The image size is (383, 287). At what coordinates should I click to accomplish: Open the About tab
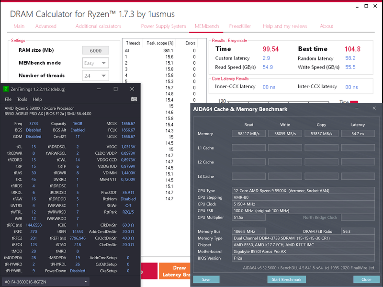click(327, 26)
